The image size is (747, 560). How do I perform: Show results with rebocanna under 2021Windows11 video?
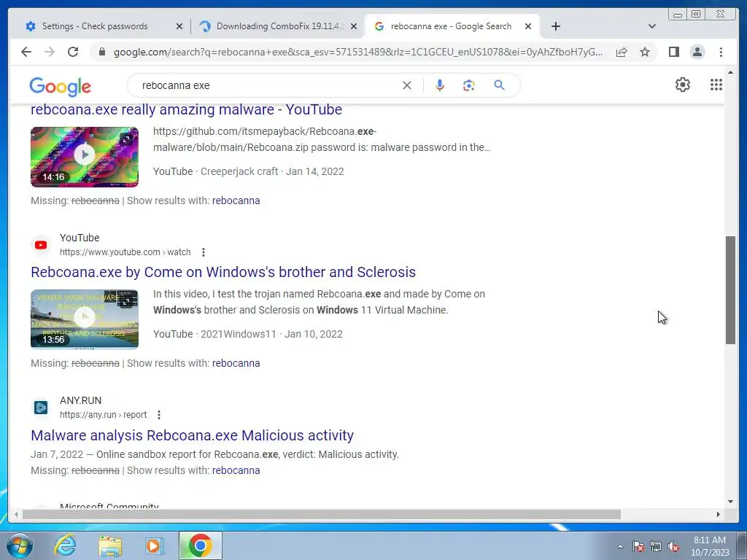pyautogui.click(x=236, y=363)
